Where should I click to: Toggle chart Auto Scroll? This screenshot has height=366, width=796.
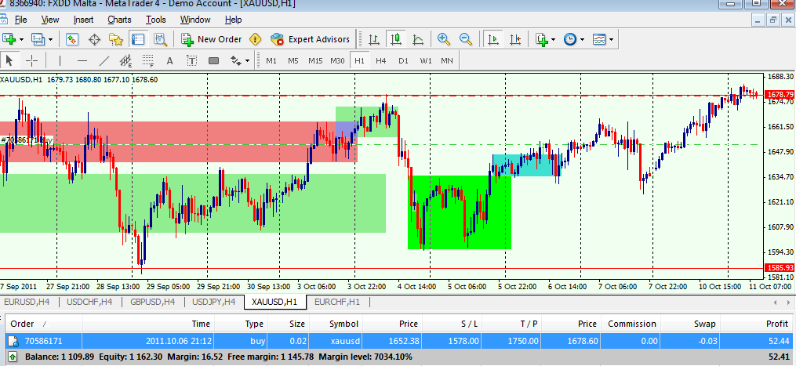[x=493, y=38]
